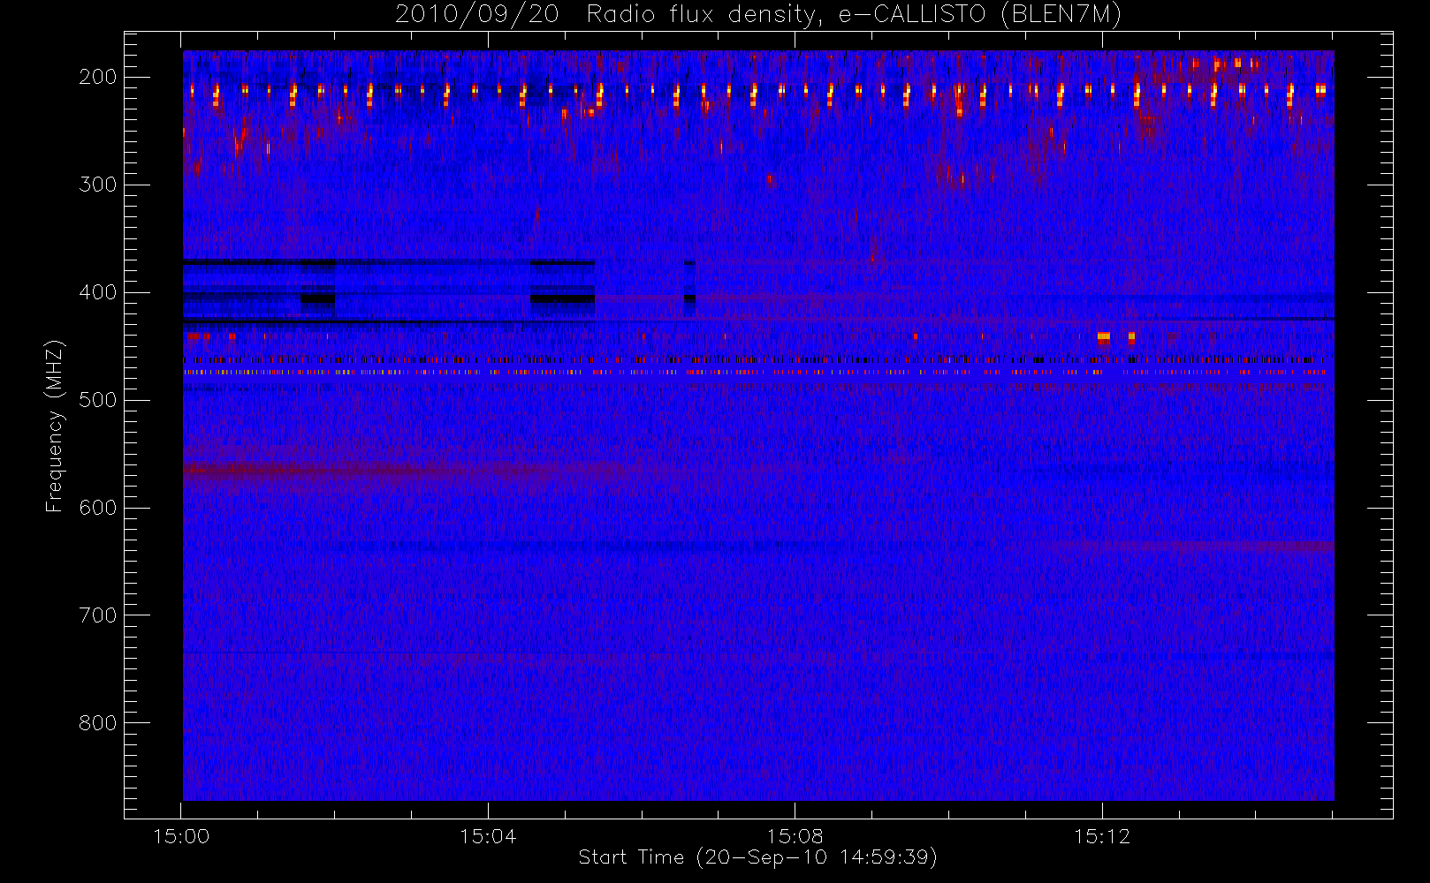Click the Frequency (MHZ) axis label
The height and width of the screenshot is (883, 1430).
point(55,426)
